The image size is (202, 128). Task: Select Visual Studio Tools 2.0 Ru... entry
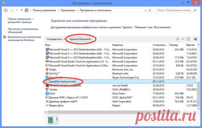tap(79, 65)
